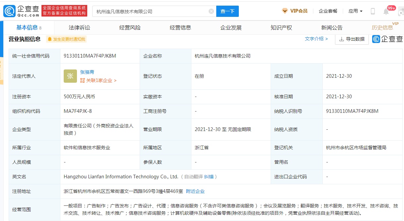Switch to the 法律诉讼 tab

click(x=80, y=28)
